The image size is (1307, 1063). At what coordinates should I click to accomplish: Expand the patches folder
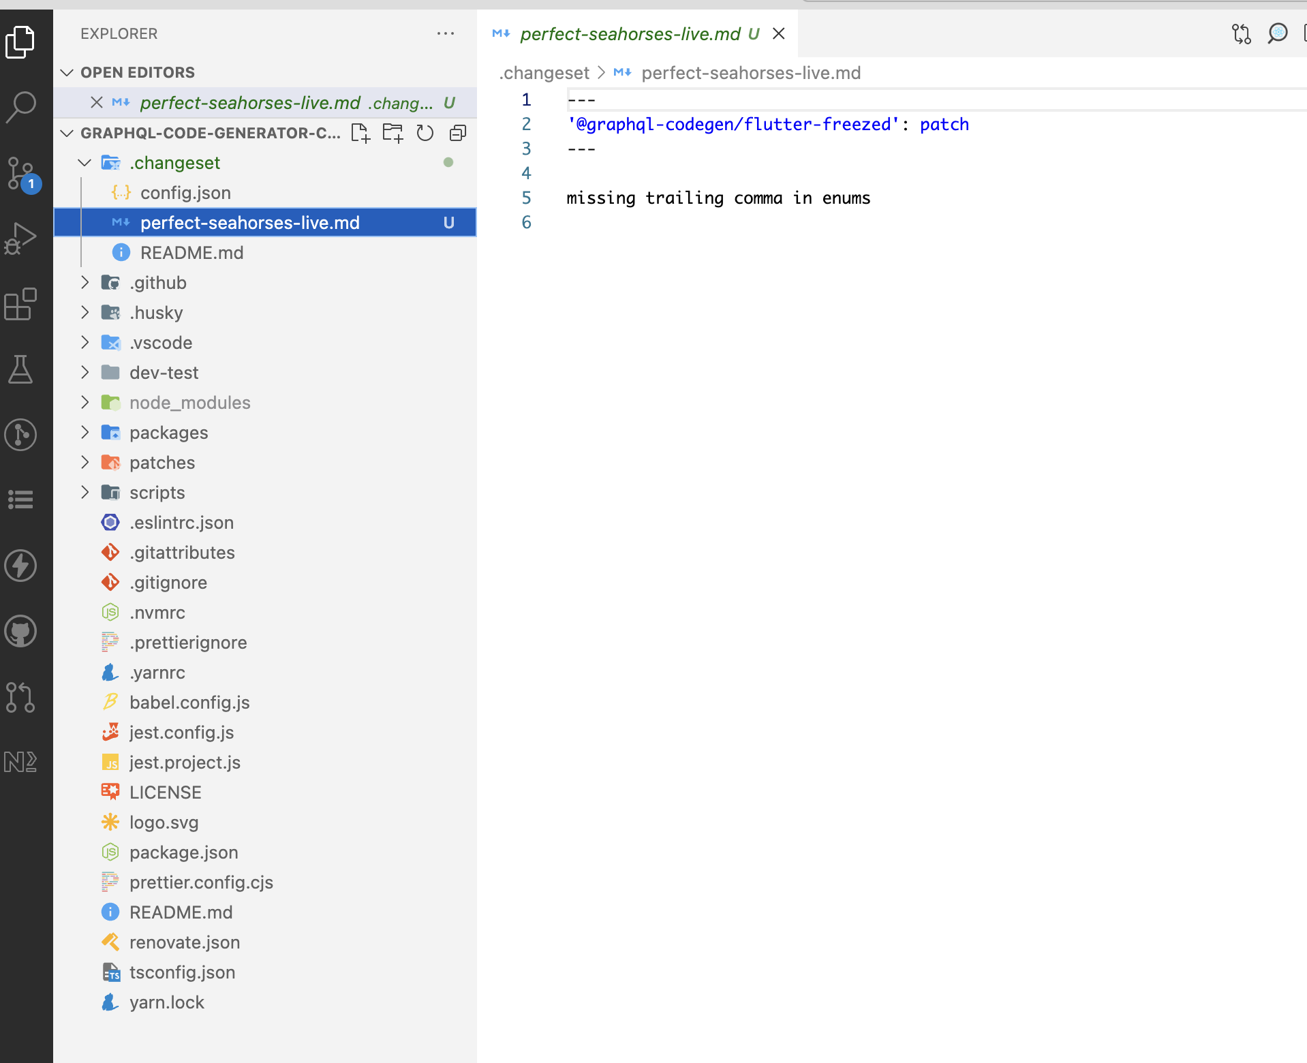(84, 463)
